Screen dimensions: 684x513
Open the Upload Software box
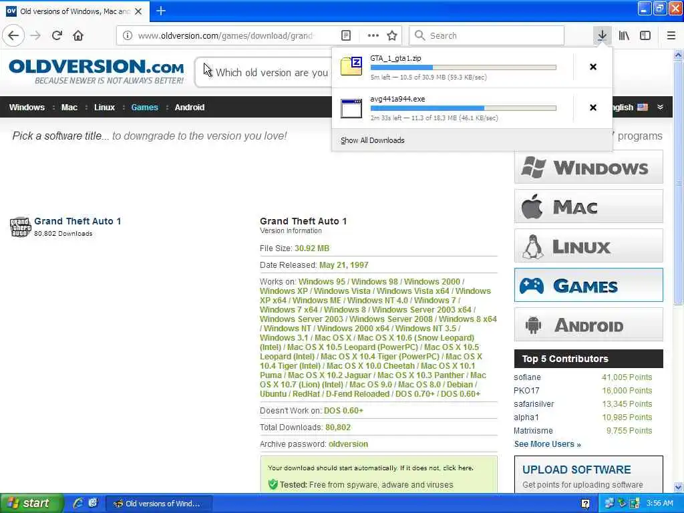588,475
